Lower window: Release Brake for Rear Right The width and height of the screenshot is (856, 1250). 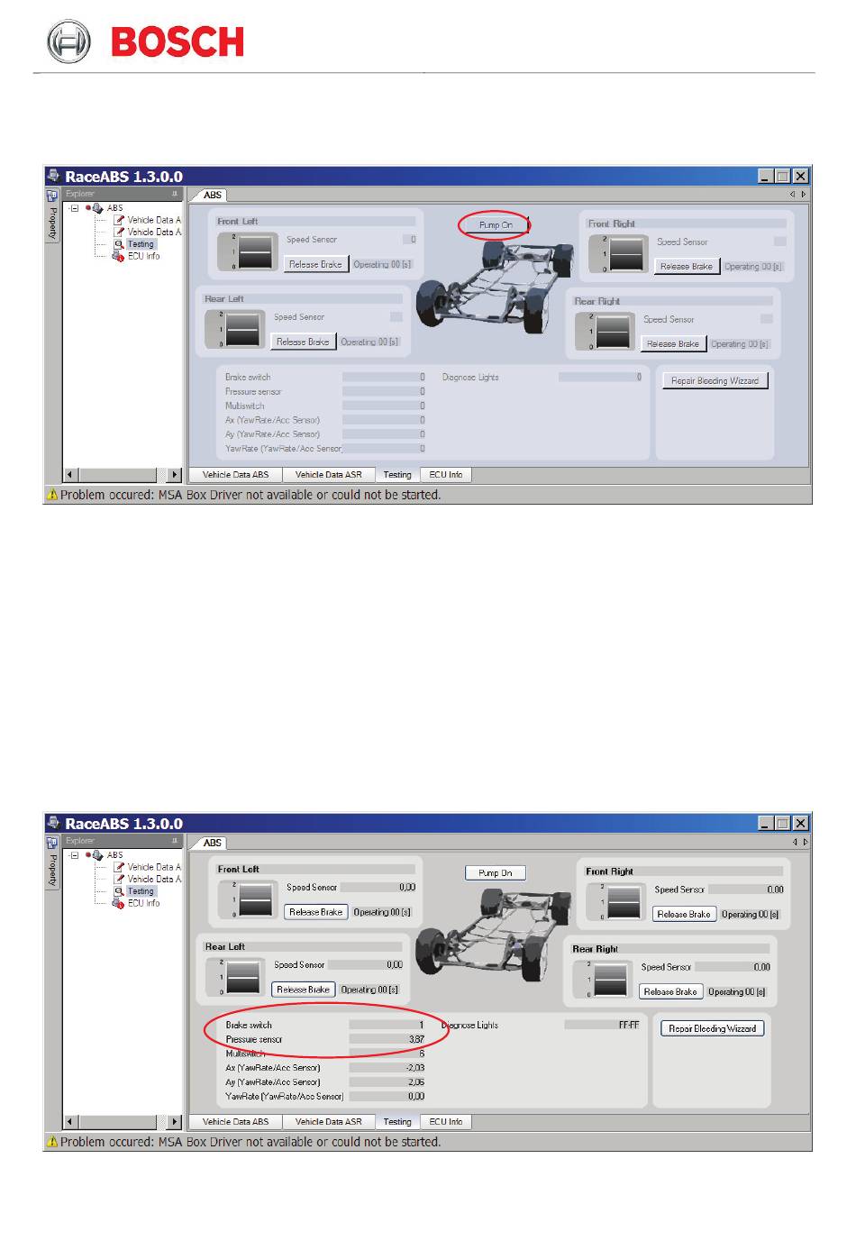670,991
